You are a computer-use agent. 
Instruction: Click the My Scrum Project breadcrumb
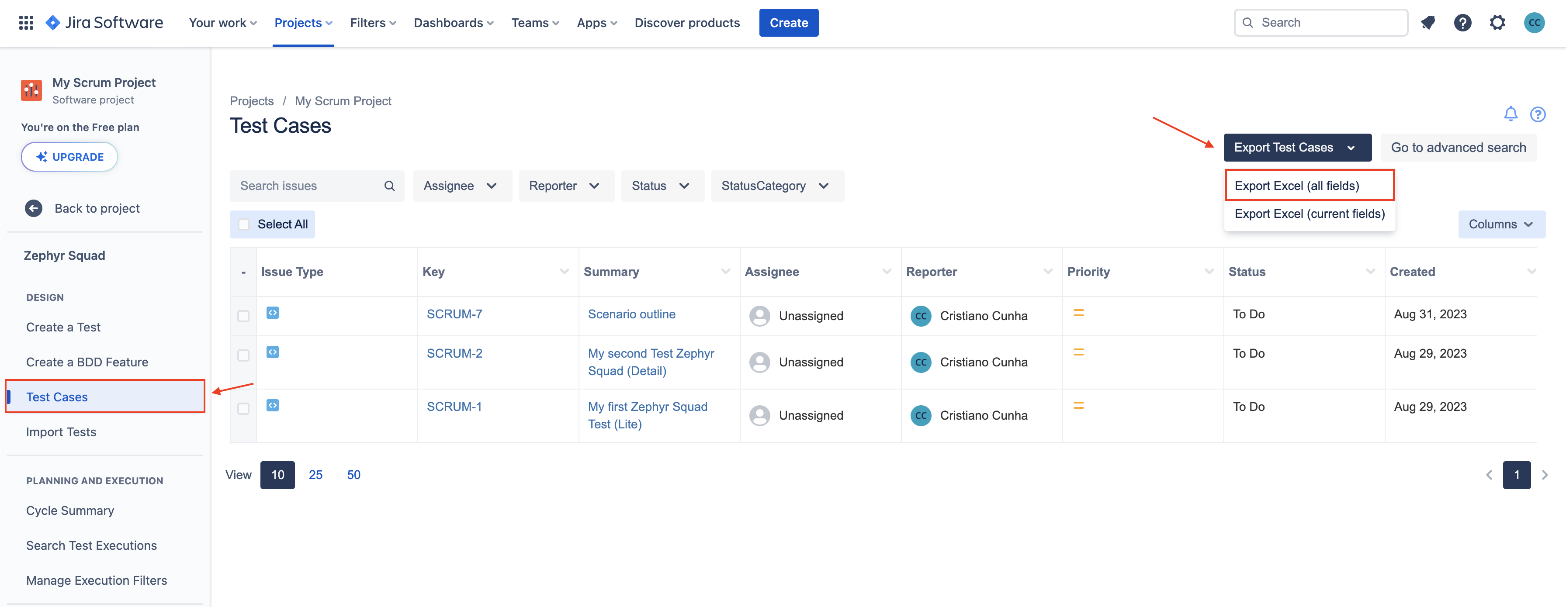click(x=343, y=101)
